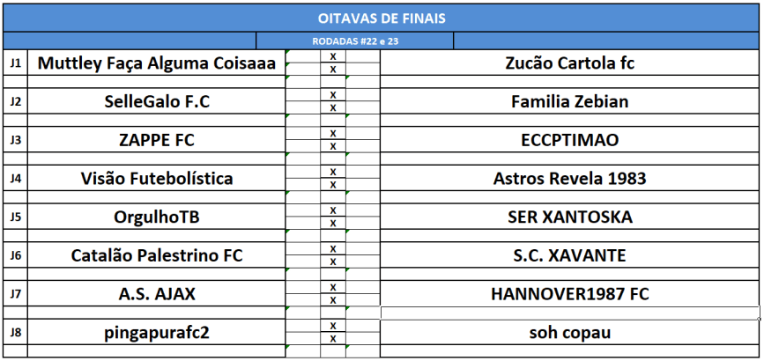Screen dimensions: 764x361
Task: Select the 'ZAPPE FC' team cell
Action: 157,140
